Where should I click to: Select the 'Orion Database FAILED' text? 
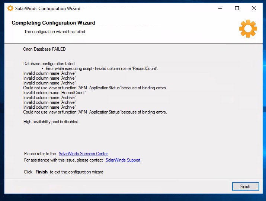(x=44, y=49)
